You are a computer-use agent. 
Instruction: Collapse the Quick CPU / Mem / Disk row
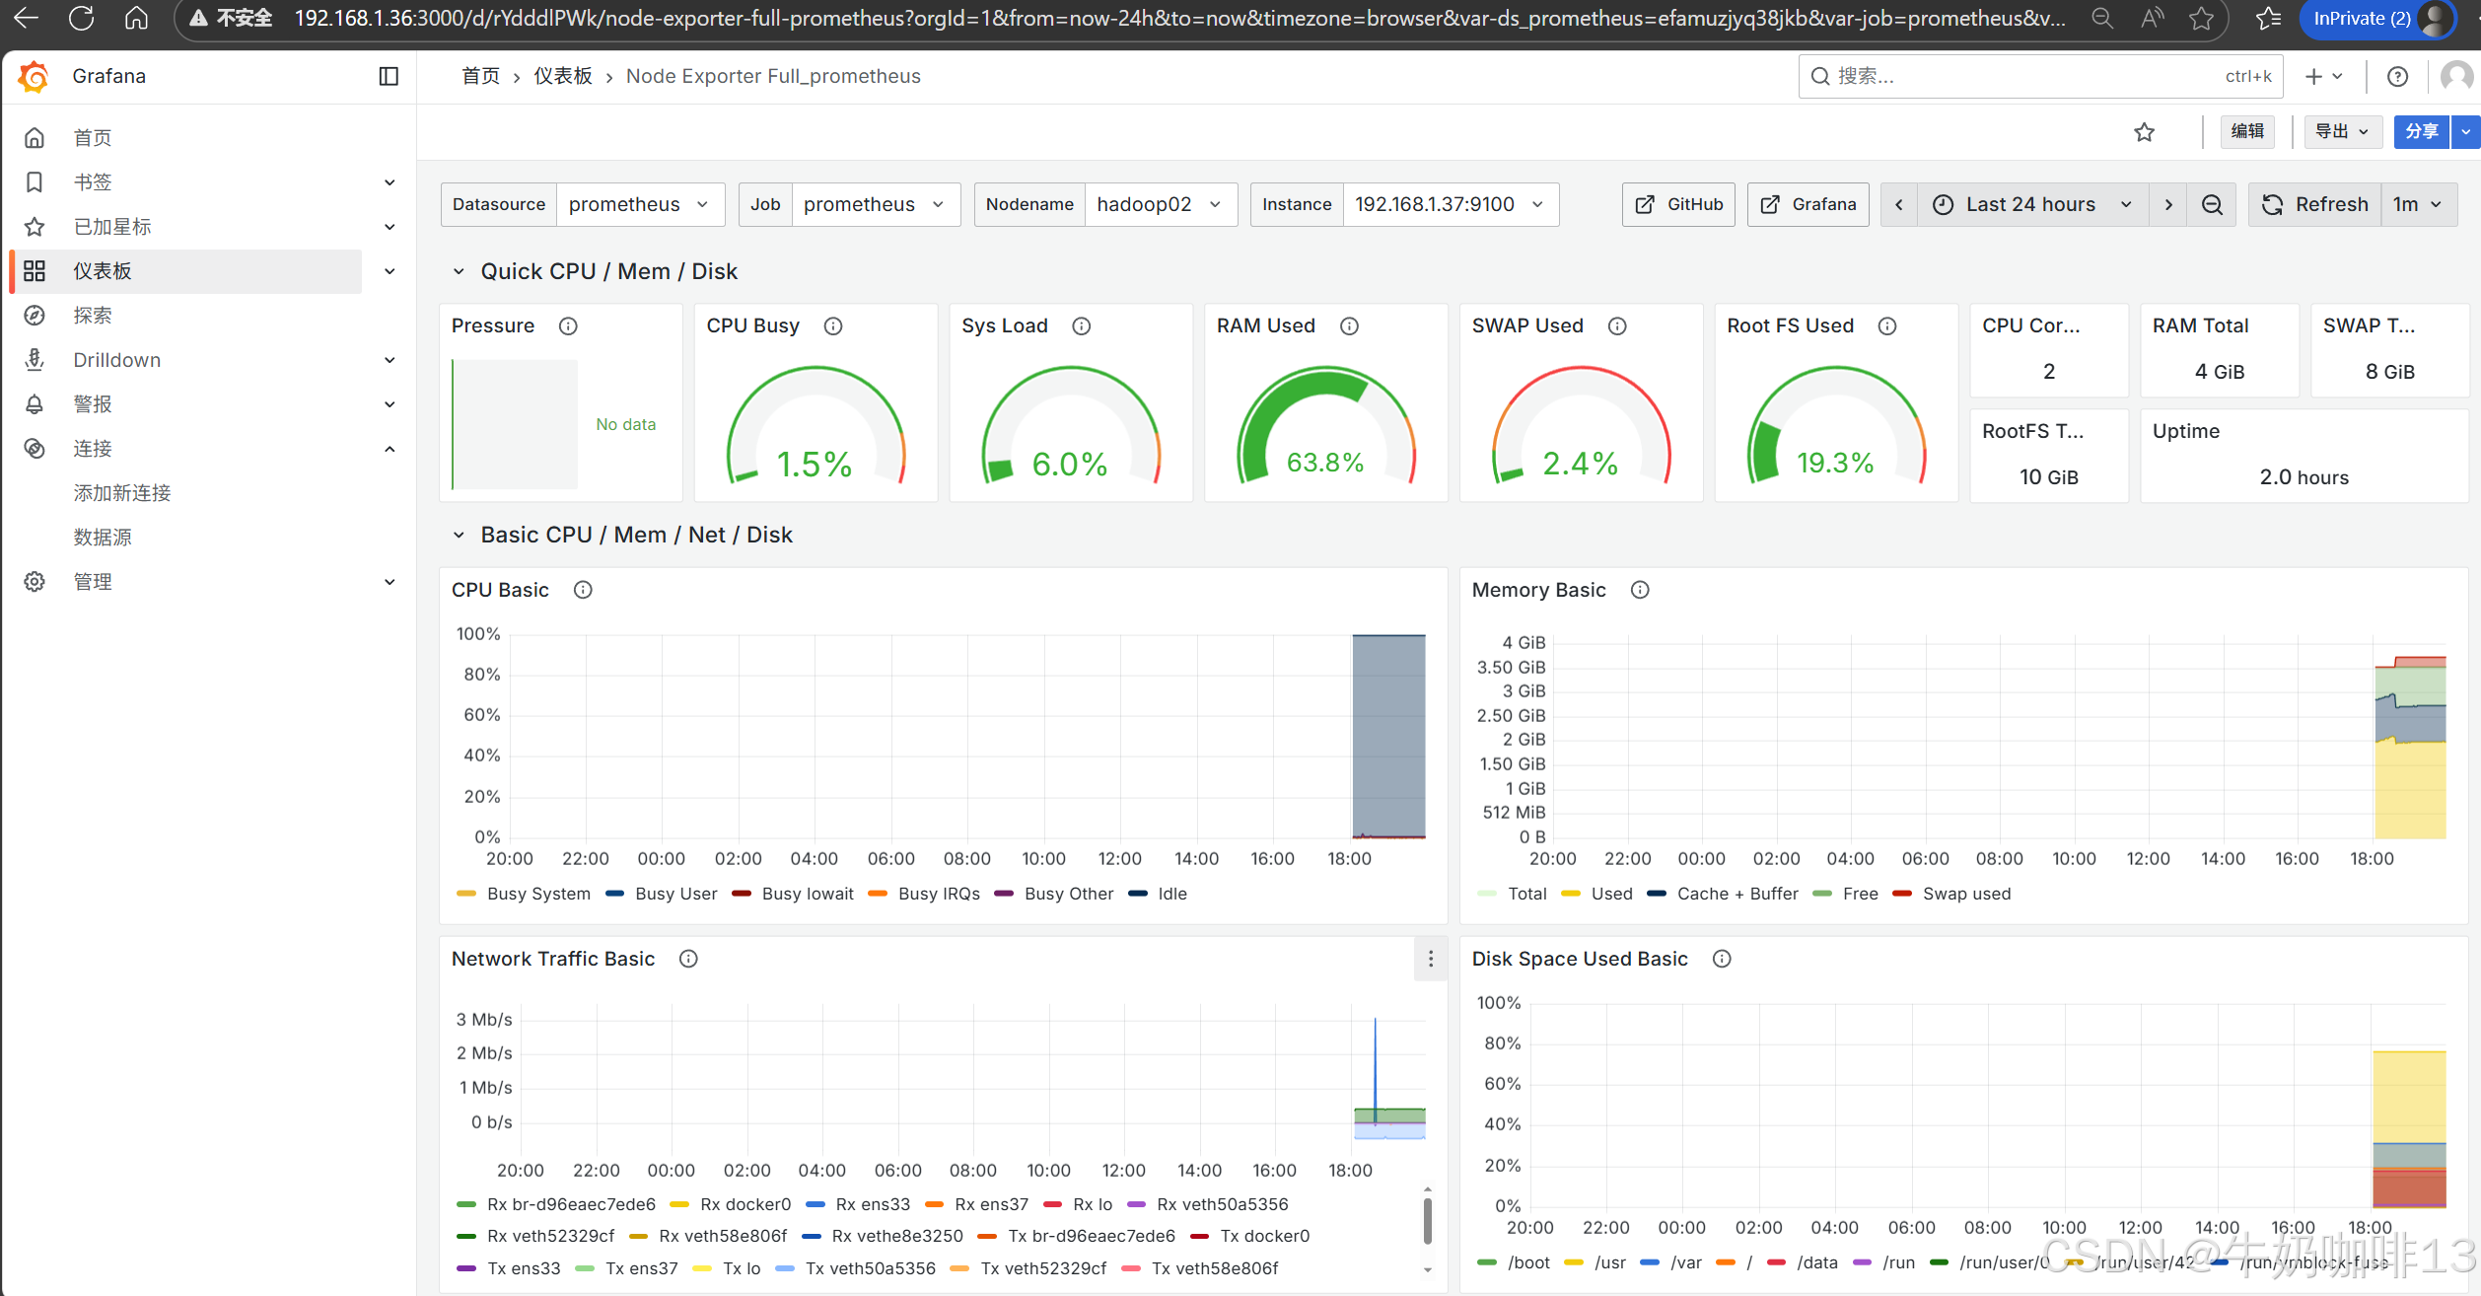[459, 271]
